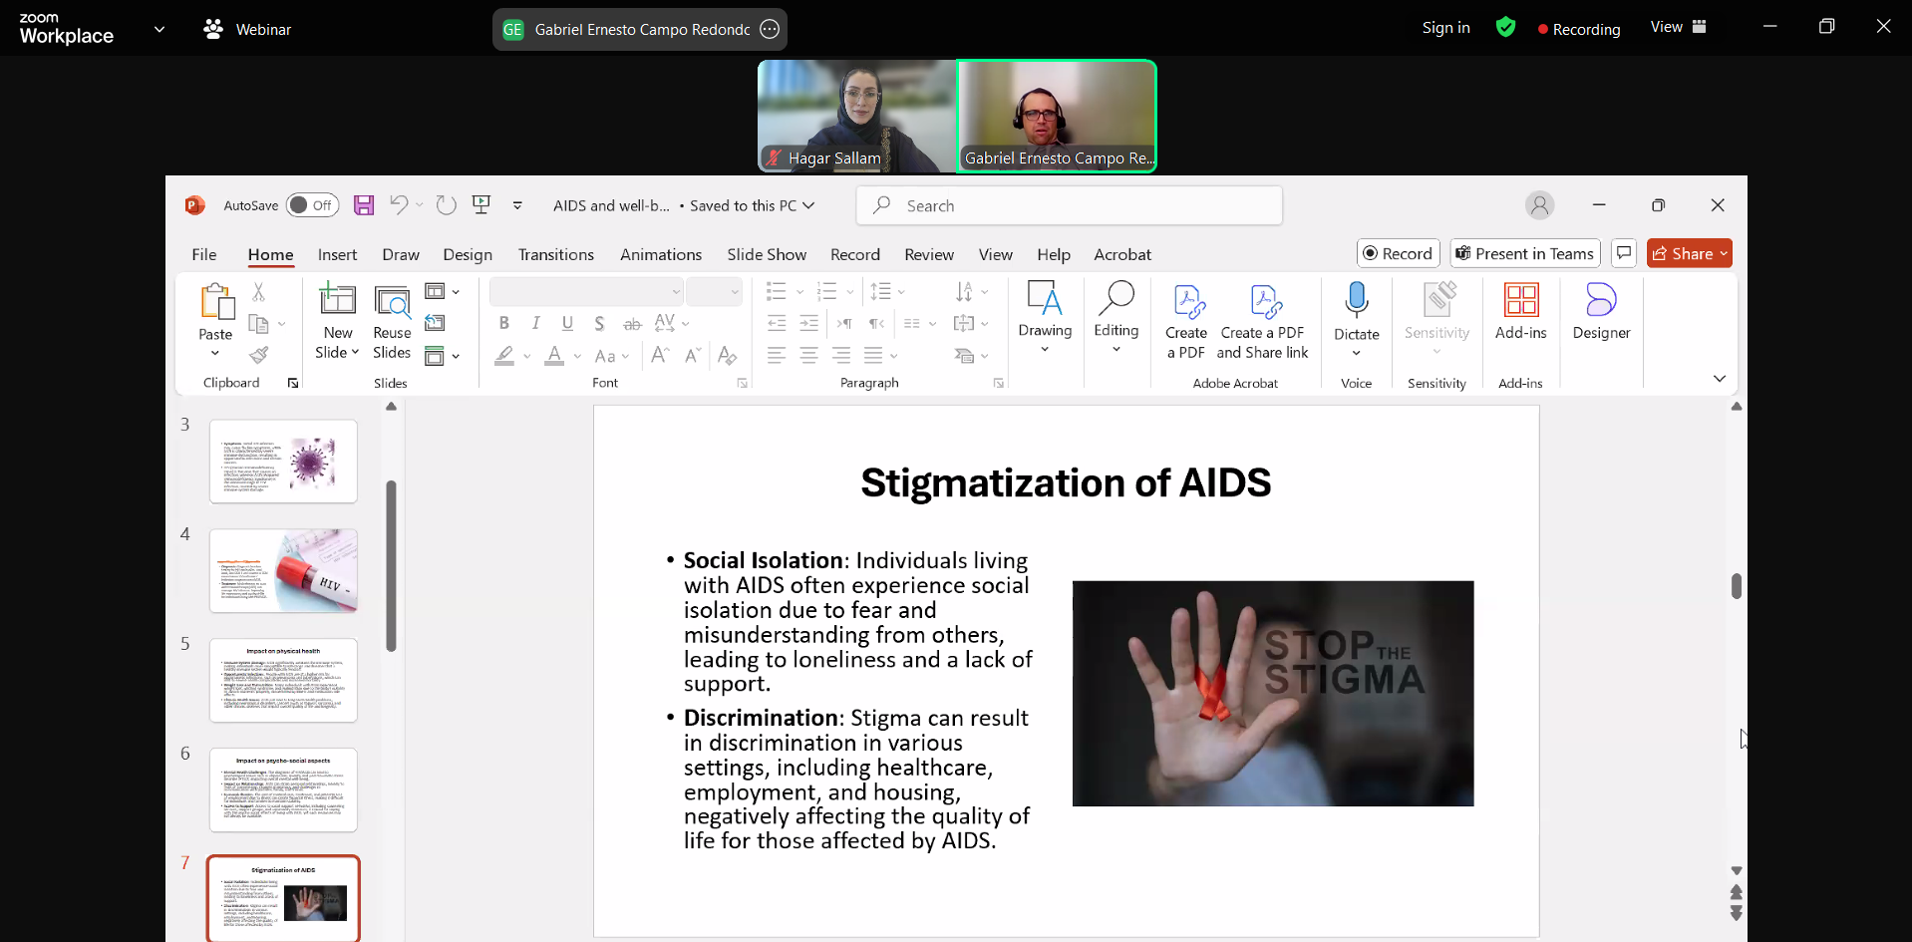Click Sign in in Zoom
The image size is (1912, 942).
click(x=1445, y=28)
